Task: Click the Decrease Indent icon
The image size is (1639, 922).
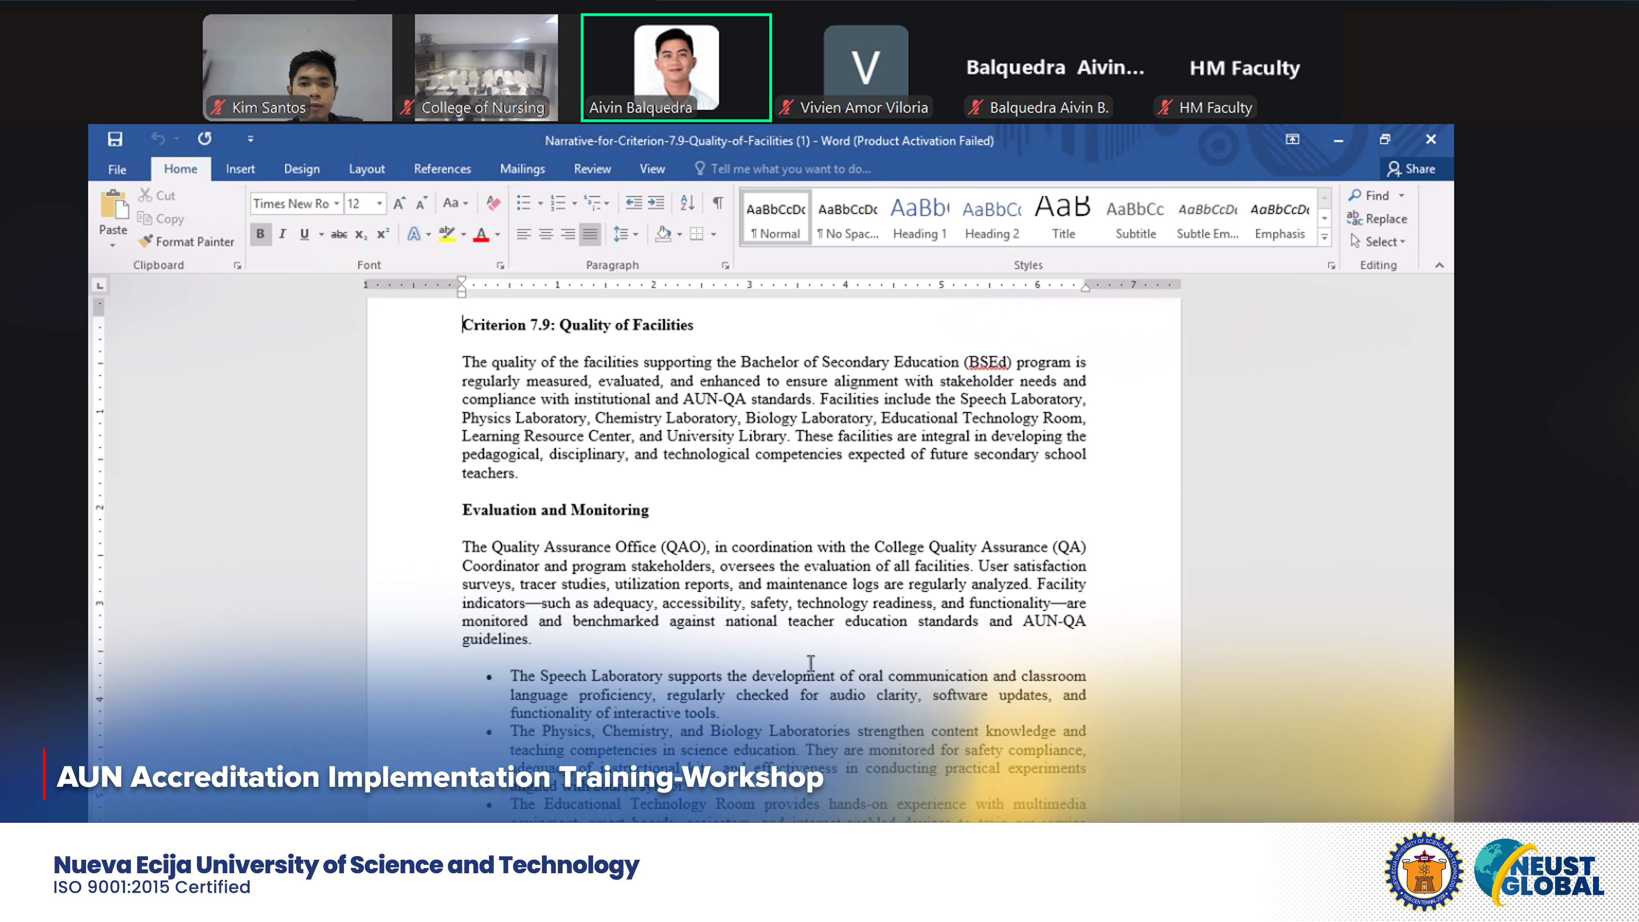Action: [x=634, y=203]
